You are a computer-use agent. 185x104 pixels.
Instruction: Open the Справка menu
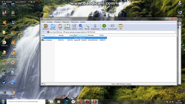(83, 22)
